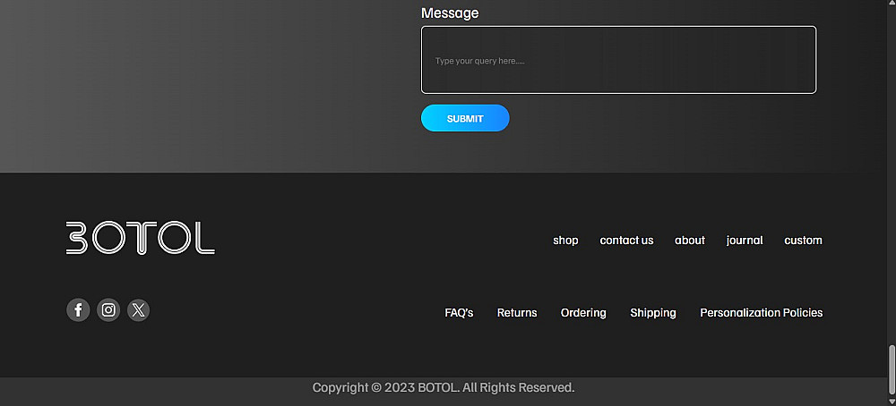Click the copyright 2023 BOTOL text
Screen dimensions: 896x406
[x=444, y=388]
